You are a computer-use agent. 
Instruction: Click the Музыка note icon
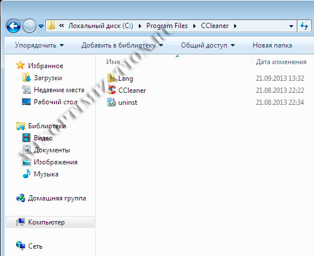click(x=26, y=174)
